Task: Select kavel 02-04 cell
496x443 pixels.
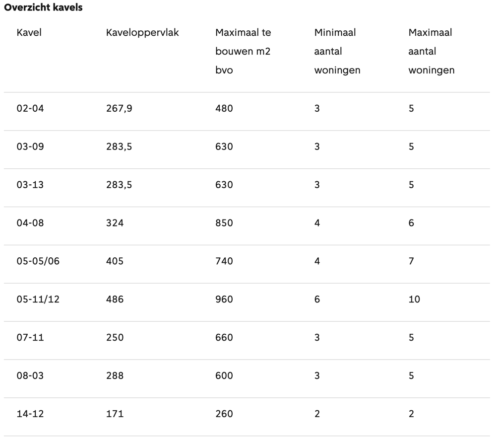Action: point(30,108)
